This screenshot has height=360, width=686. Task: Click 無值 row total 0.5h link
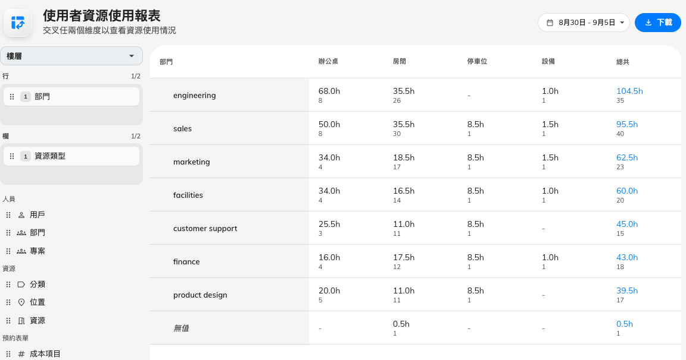tap(624, 324)
